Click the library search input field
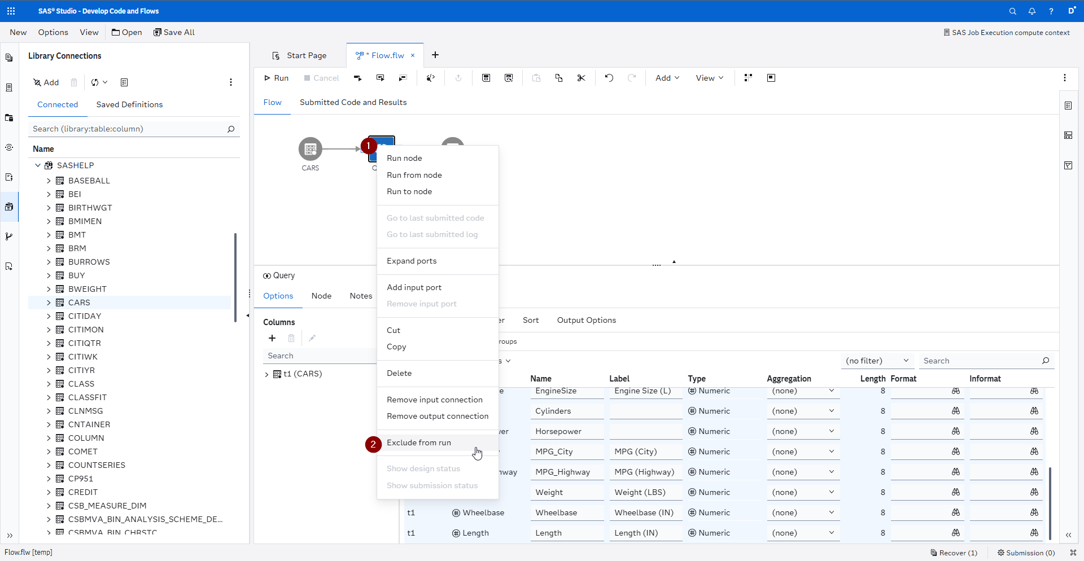1084x561 pixels. 129,129
